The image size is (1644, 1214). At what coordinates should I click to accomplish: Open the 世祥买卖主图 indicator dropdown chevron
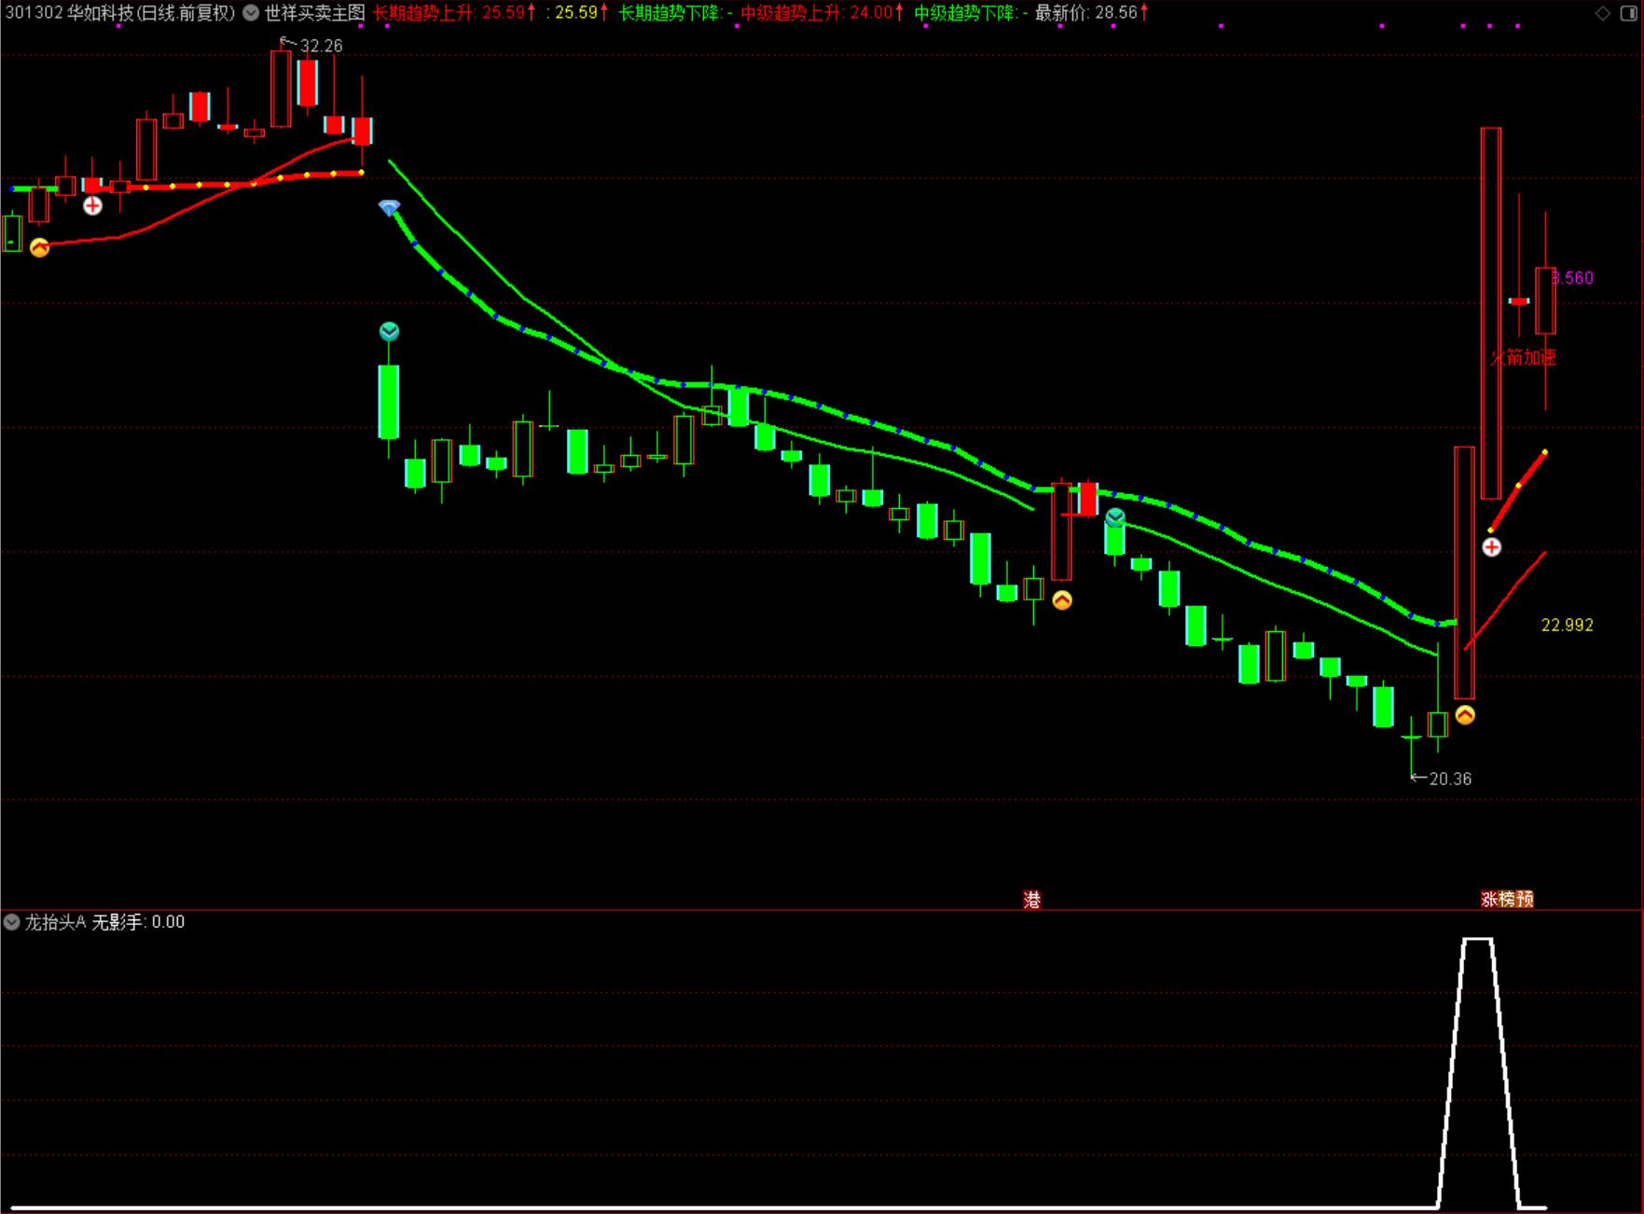pyautogui.click(x=251, y=13)
